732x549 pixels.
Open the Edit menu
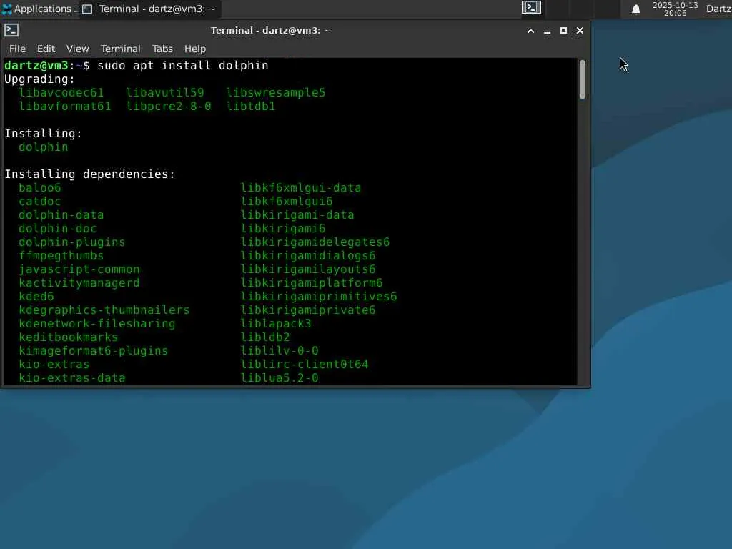click(46, 49)
